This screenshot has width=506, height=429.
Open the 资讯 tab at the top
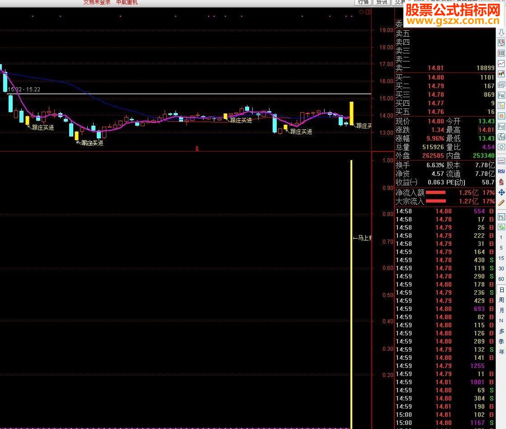382,3
